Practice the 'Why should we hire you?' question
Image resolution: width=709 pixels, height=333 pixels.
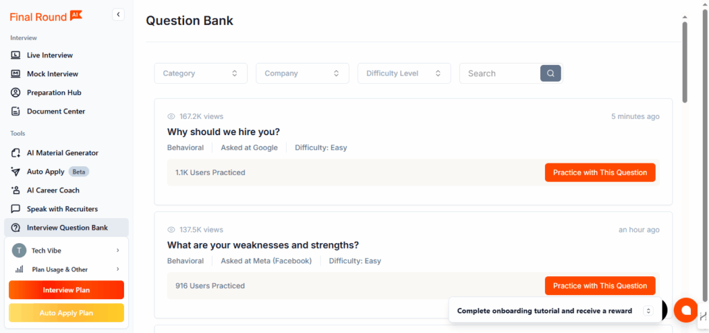[600, 172]
